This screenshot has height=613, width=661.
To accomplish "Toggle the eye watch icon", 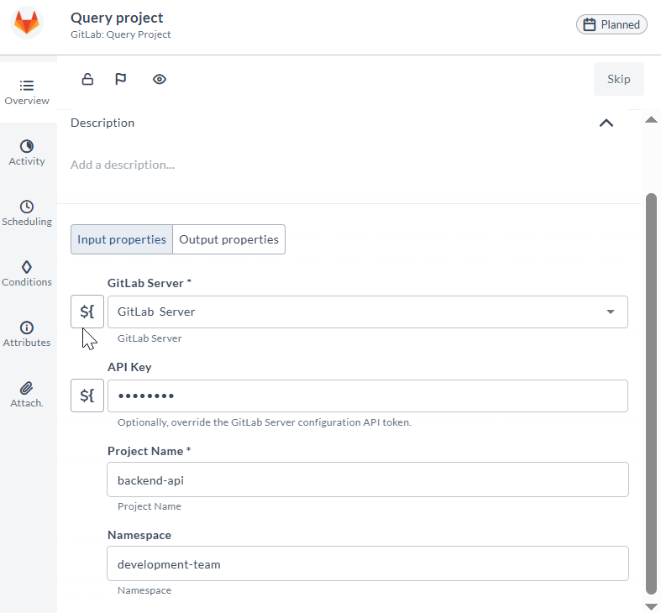I will click(160, 79).
